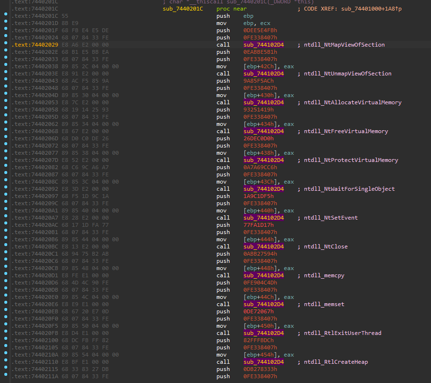
Task: Follow sub_744102D4 on NtMapViewOfSection line
Action: pos(264,45)
